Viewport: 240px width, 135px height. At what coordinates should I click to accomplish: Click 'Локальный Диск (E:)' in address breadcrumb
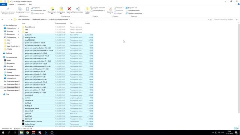[x=39, y=19]
